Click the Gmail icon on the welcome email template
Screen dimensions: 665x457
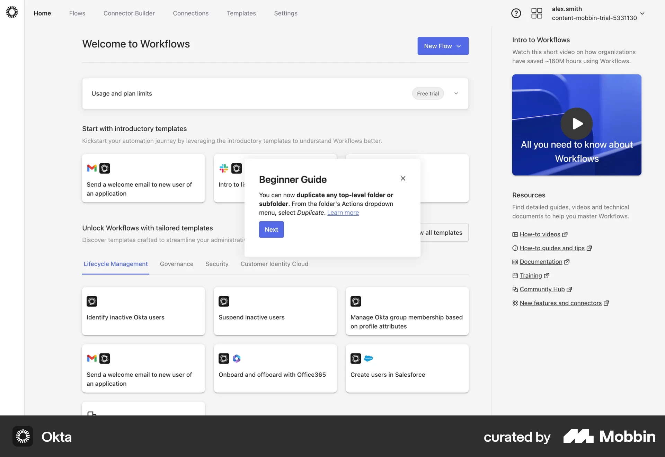pyautogui.click(x=91, y=168)
